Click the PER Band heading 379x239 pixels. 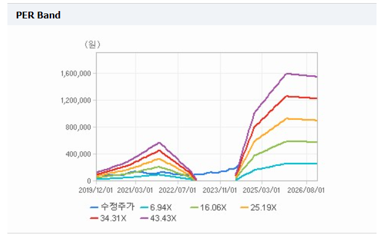(38, 15)
